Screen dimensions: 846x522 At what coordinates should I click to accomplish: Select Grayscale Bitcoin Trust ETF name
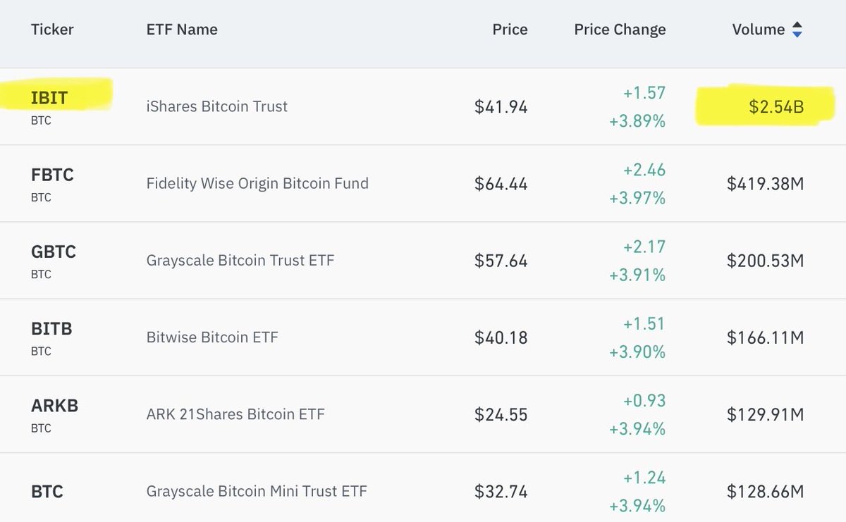click(240, 261)
